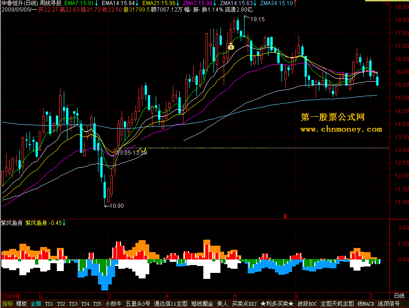Viewport: 409px width, 308px height.
Task: Click the 华鲁恒升(日线) stock title
Action: [20, 3]
